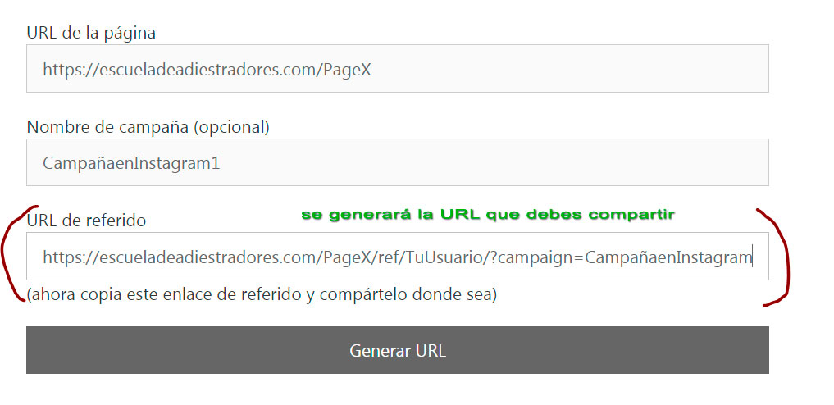This screenshot has height=405, width=834.
Task: Click the 'ahora copia este enlace' hint text
Action: coord(262,294)
